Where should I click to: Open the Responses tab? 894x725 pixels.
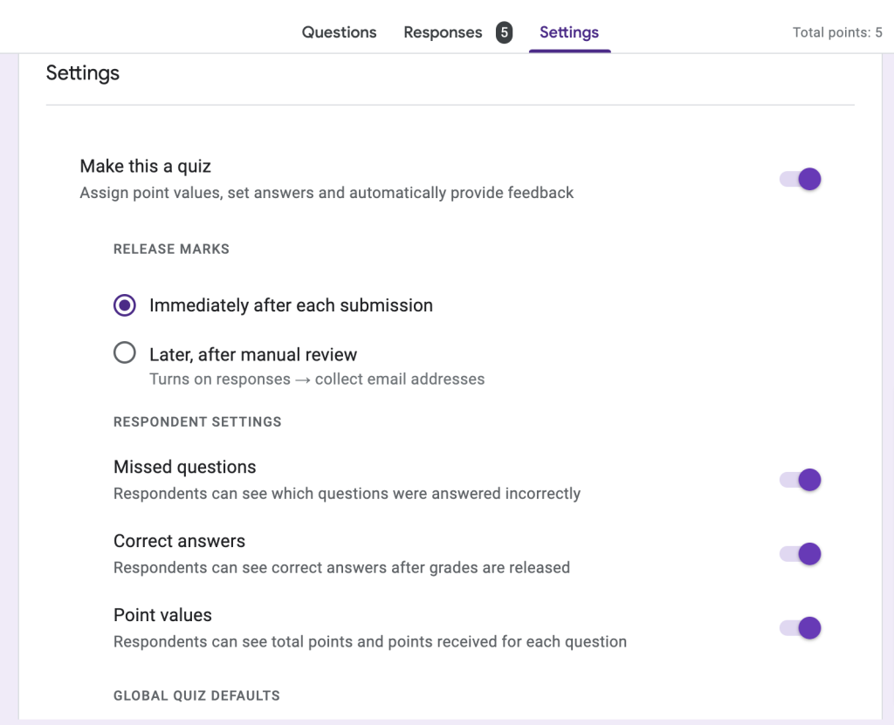pyautogui.click(x=443, y=32)
